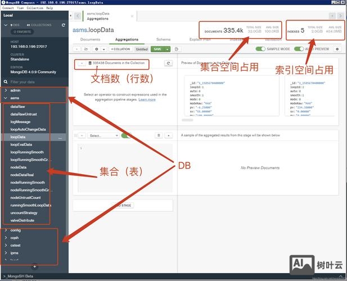Select the loopEvalData collection
Viewport: 347px width, 281px height.
21,144
